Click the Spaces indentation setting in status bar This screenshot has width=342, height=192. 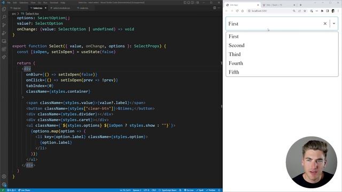click(137, 190)
